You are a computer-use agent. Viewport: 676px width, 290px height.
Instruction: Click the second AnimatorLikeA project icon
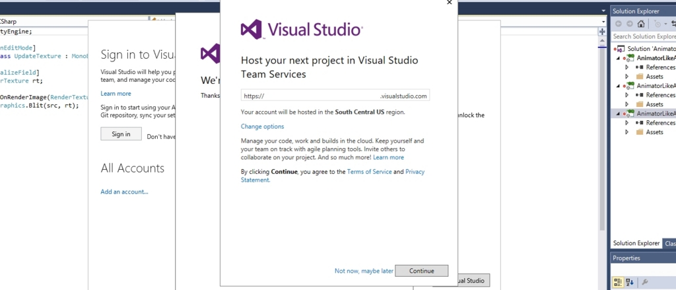pos(630,85)
